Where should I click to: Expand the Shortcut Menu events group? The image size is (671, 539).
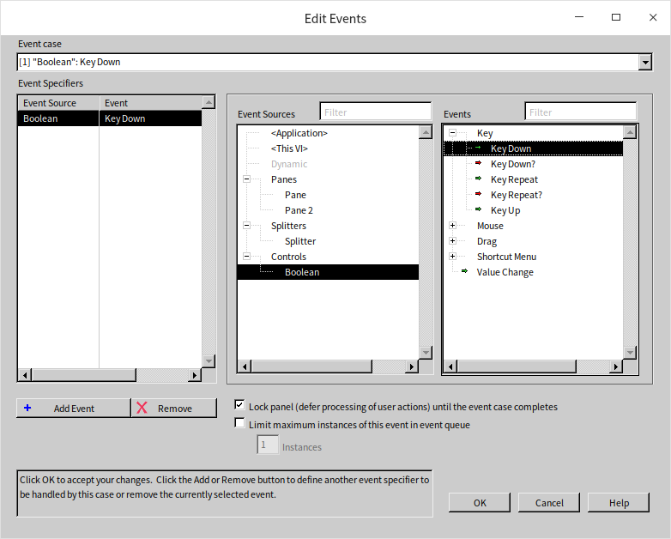click(452, 257)
